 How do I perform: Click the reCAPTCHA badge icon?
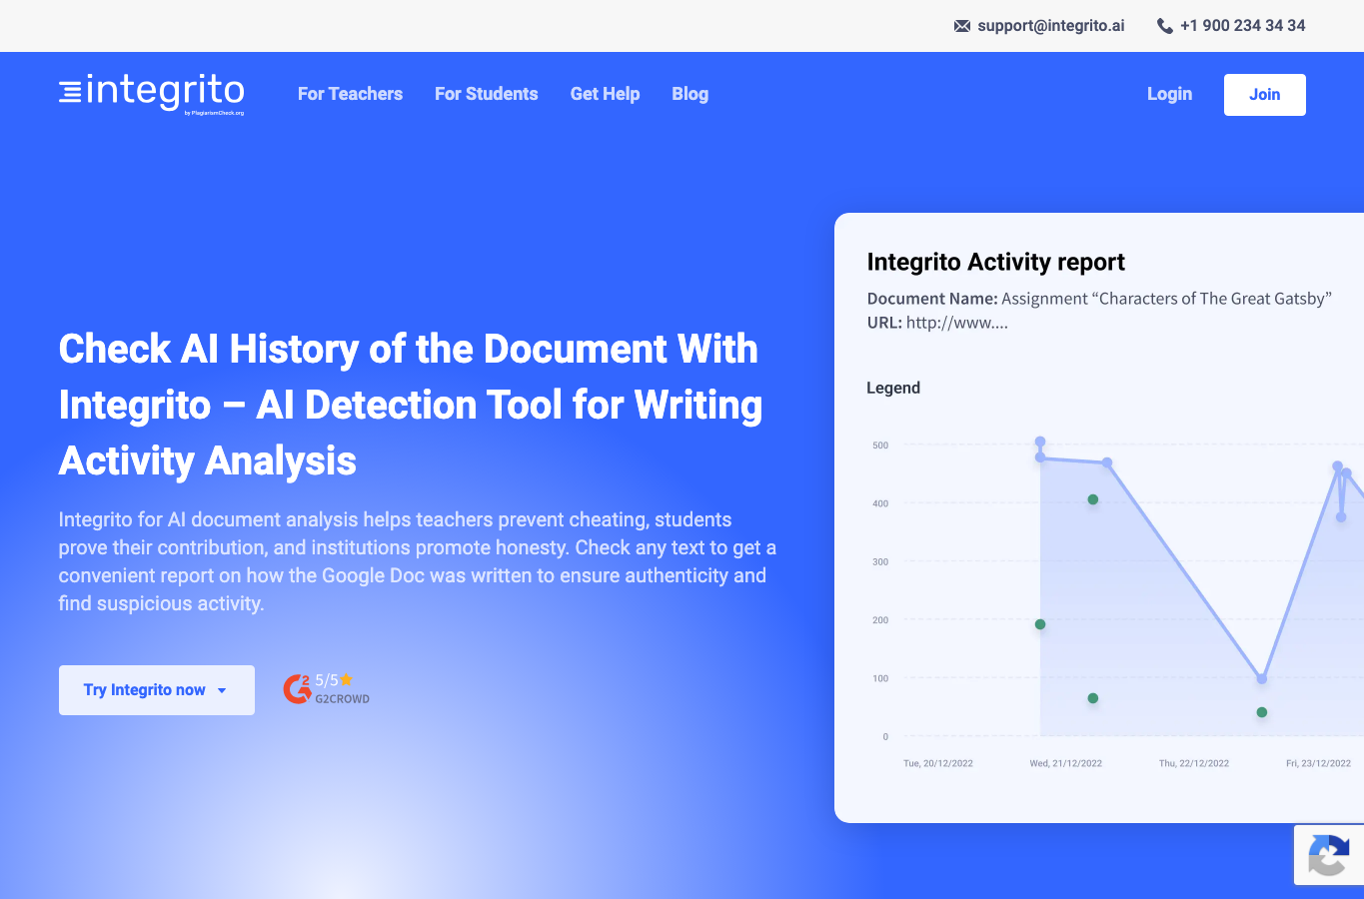[x=1329, y=855]
